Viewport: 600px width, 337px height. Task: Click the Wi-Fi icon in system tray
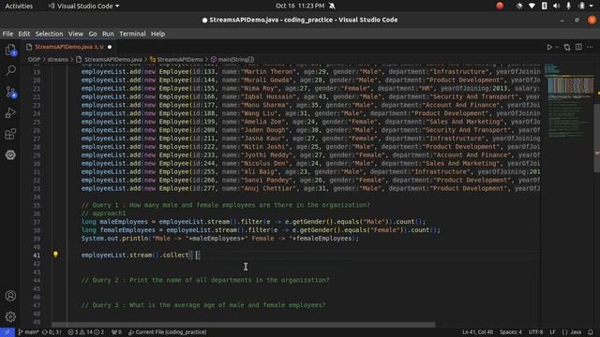click(532, 6)
